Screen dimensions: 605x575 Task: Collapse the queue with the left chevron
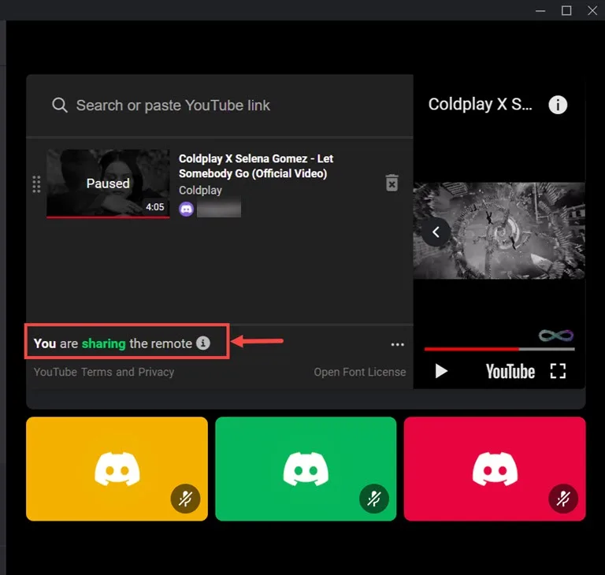tap(436, 232)
